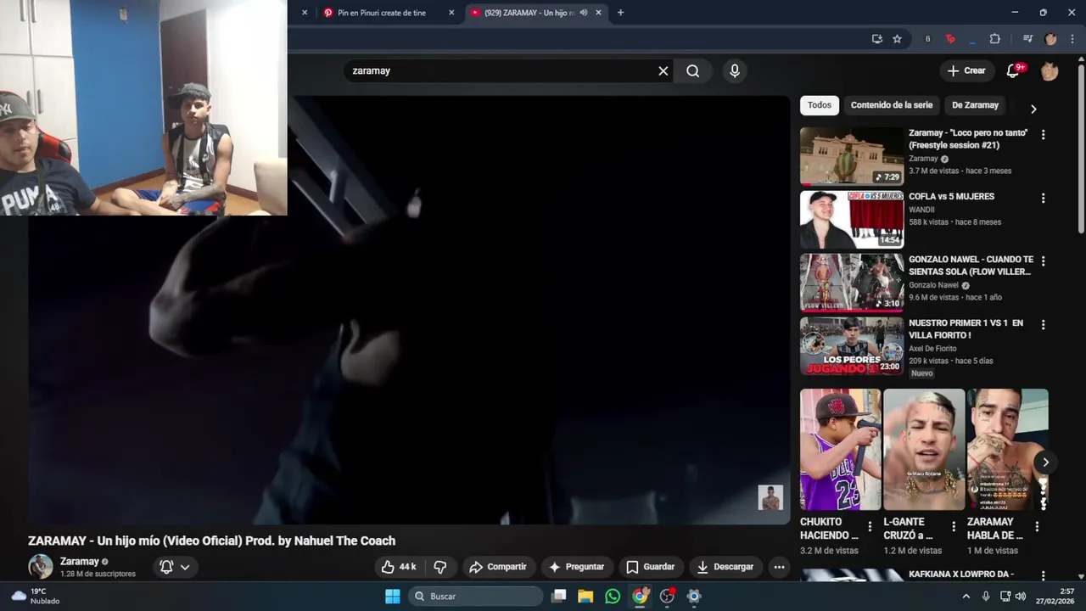Screen dimensions: 1086x611
Task: Select the De Zaramay chip
Action: click(975, 105)
